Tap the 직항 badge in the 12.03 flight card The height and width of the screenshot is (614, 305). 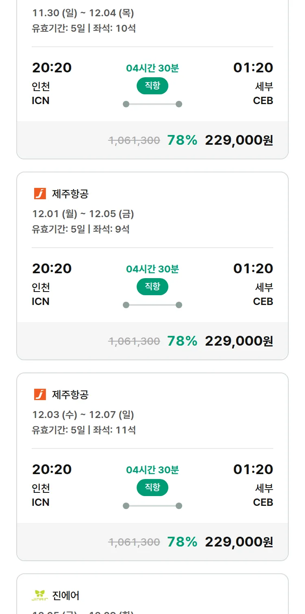[152, 488]
